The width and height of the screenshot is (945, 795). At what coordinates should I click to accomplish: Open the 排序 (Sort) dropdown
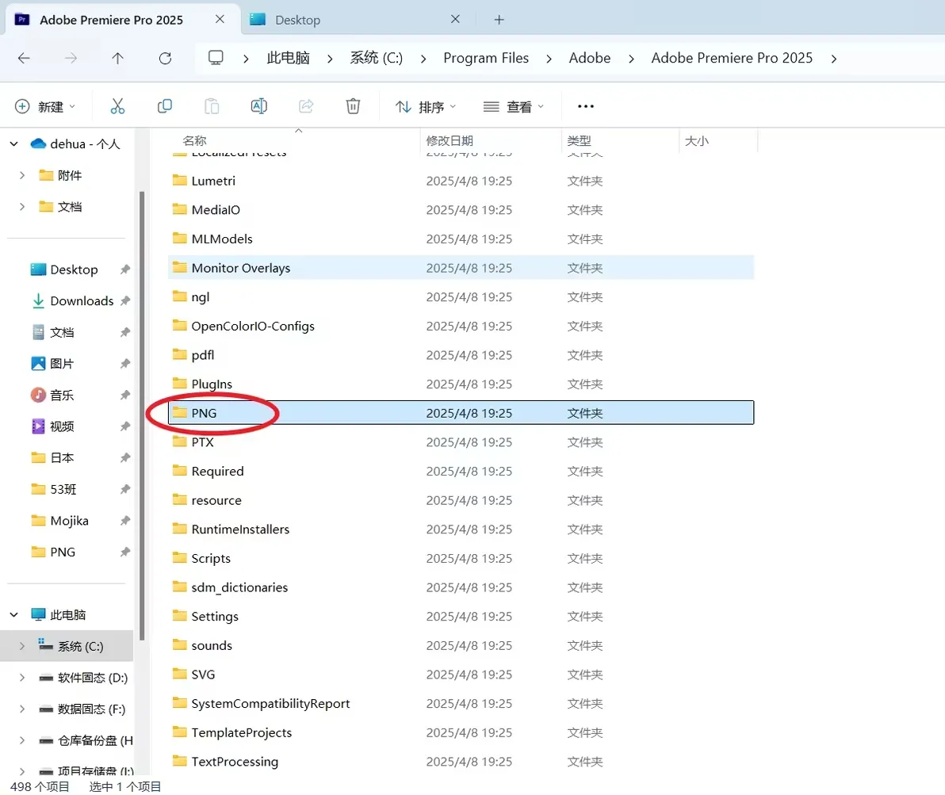(x=426, y=106)
